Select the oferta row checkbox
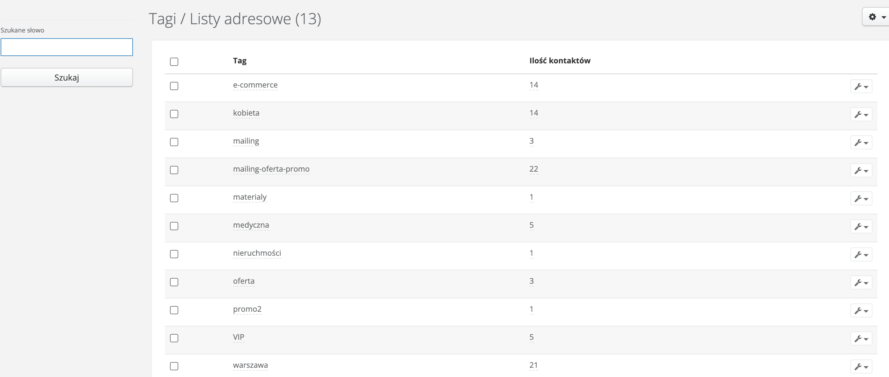This screenshot has height=377, width=889. 174,282
